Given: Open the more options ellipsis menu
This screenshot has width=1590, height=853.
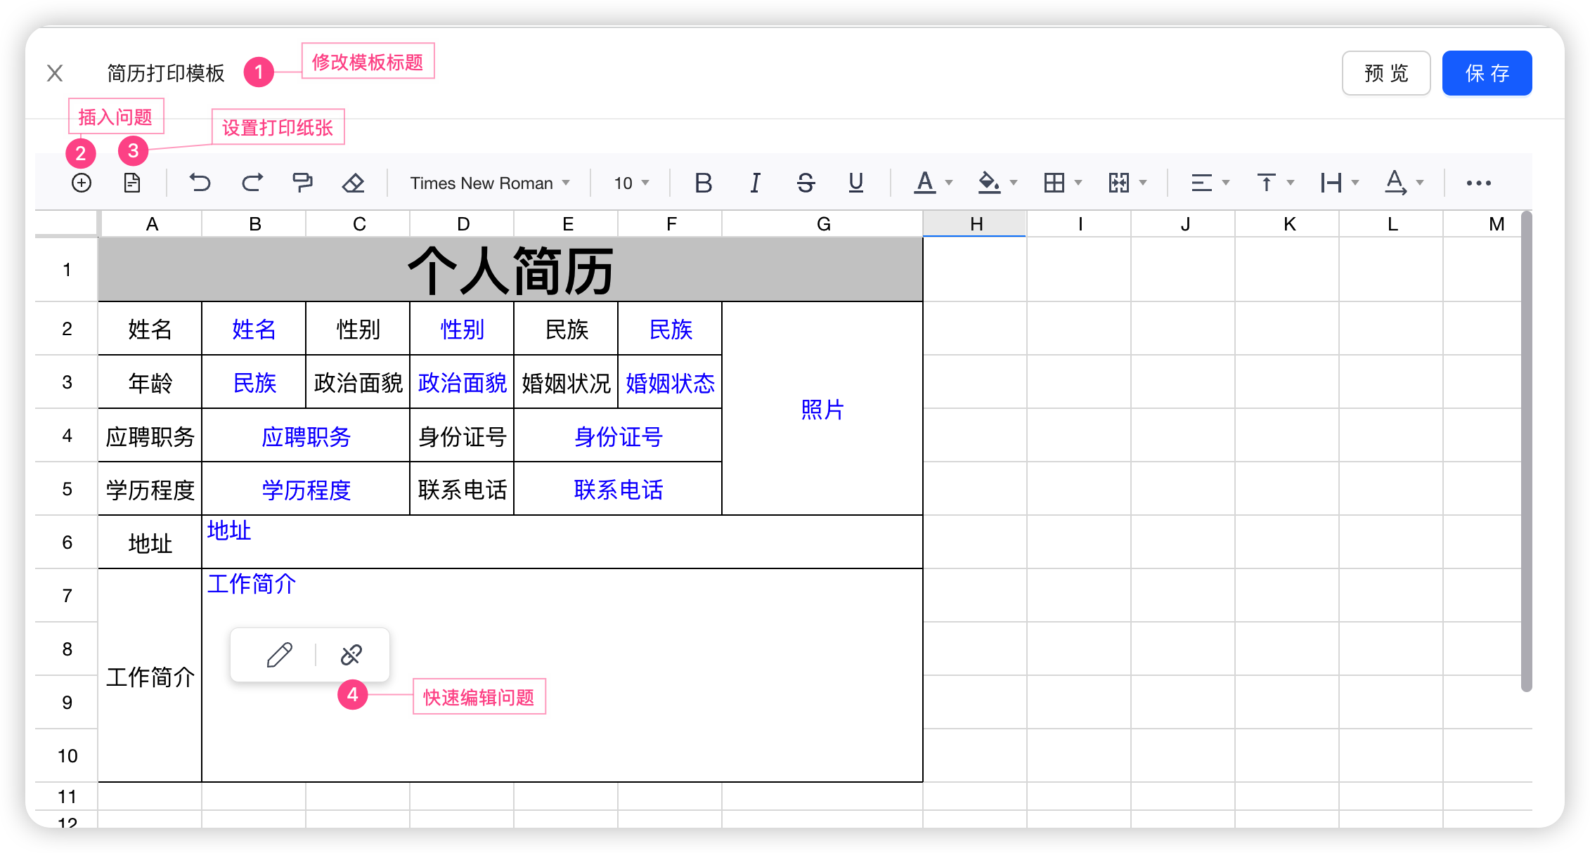Looking at the screenshot, I should pyautogui.click(x=1479, y=183).
